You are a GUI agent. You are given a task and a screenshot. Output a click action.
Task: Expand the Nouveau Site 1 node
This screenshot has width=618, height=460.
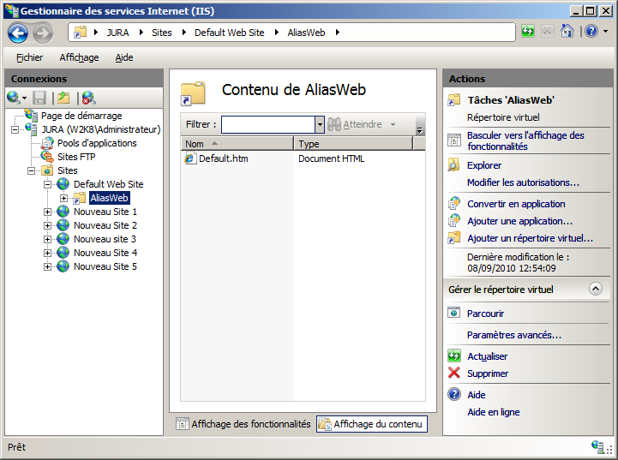point(48,212)
